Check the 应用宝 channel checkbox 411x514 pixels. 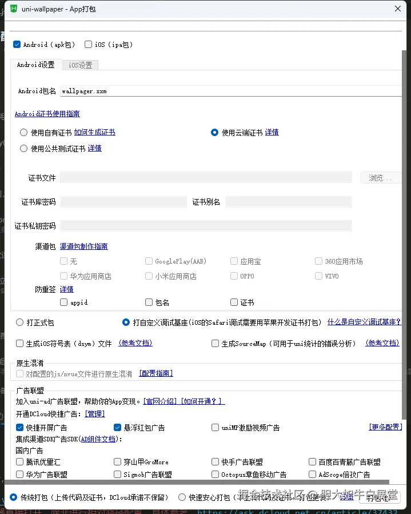[x=234, y=261]
